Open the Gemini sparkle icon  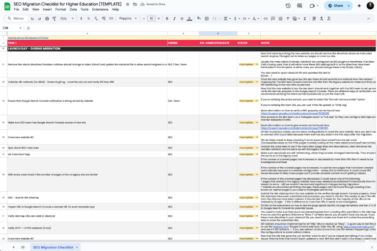tap(359, 6)
